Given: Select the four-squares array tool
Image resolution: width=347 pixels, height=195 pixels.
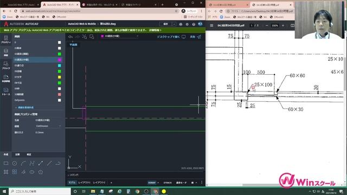Looking at the screenshot, I should pyautogui.click(x=15, y=172).
